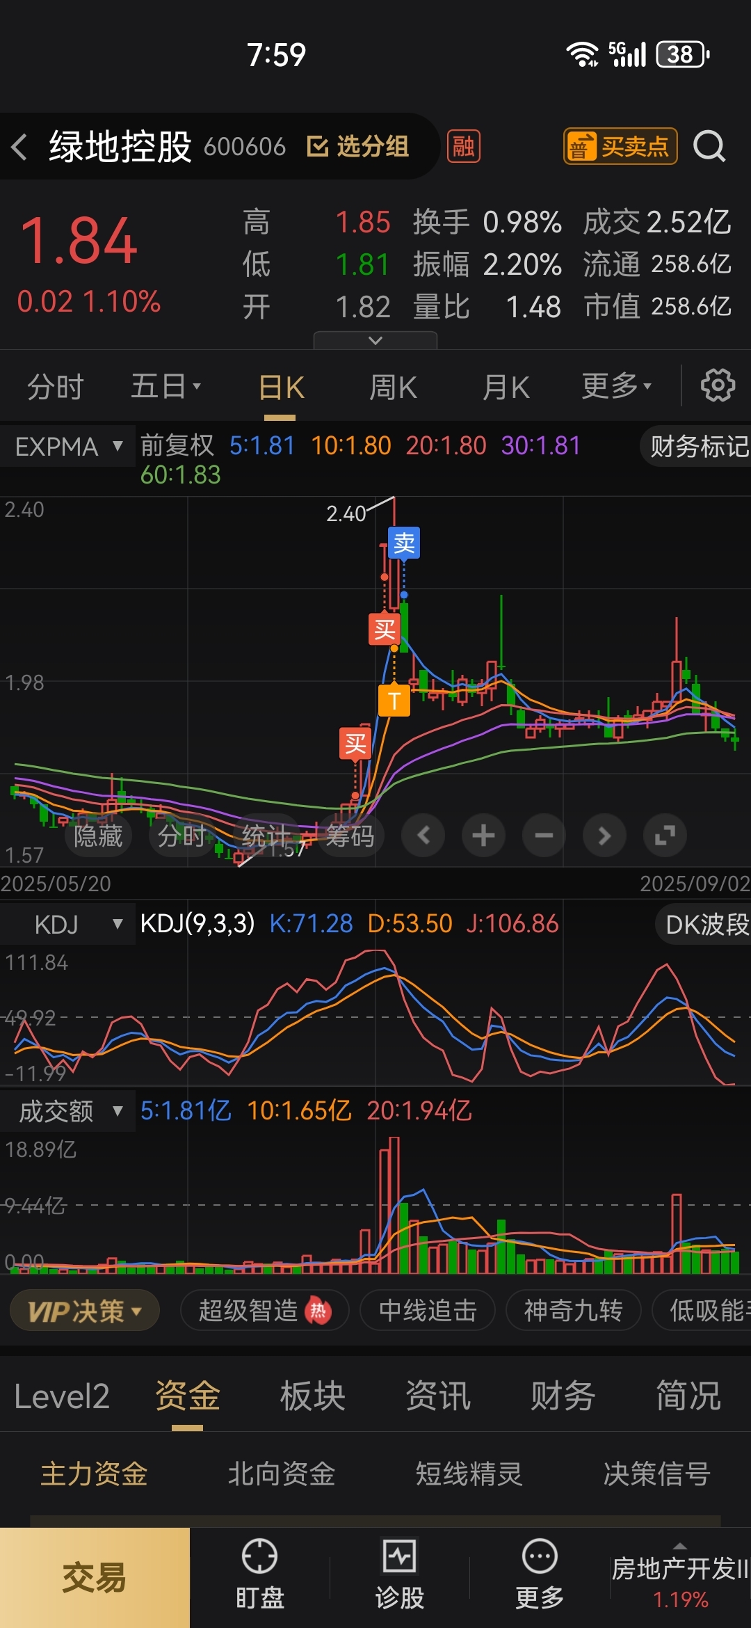The width and height of the screenshot is (751, 1628).
Task: Toggle the DK波段 indicator button
Action: 704,925
